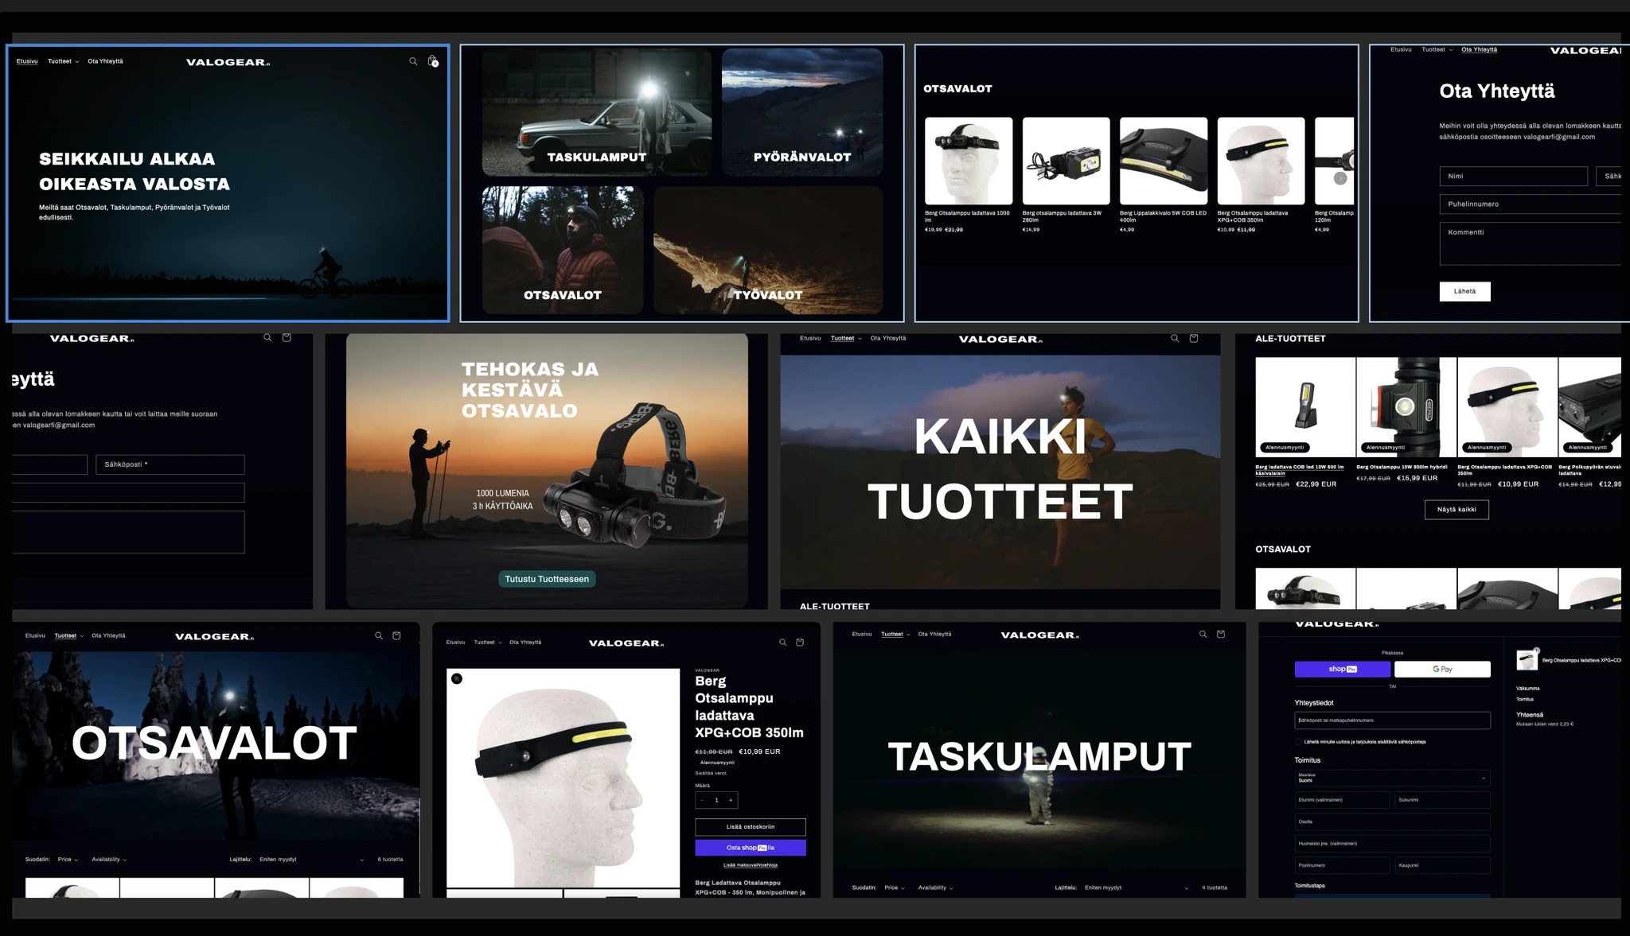Image resolution: width=1630 pixels, height=936 pixels.
Task: Click search icon on the SEIKKAILU ALKAA hero page
Action: pos(413,61)
